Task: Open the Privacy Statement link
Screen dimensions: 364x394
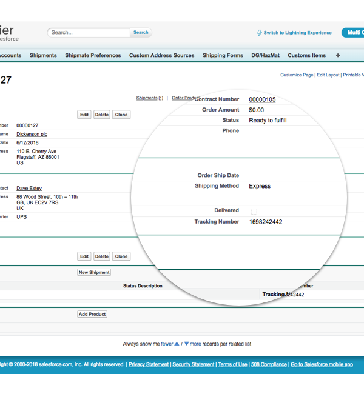Action: pyautogui.click(x=149, y=364)
